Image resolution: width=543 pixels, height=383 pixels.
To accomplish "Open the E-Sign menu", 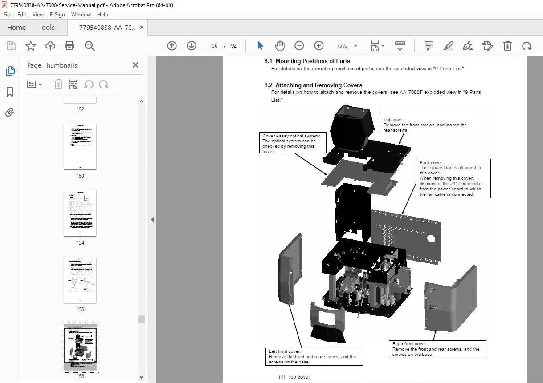I will (x=57, y=15).
